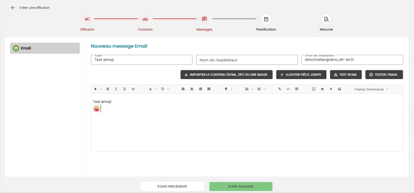Click the "Test émoji" line in the editor
Screen dimensions: 414x193
coord(102,101)
